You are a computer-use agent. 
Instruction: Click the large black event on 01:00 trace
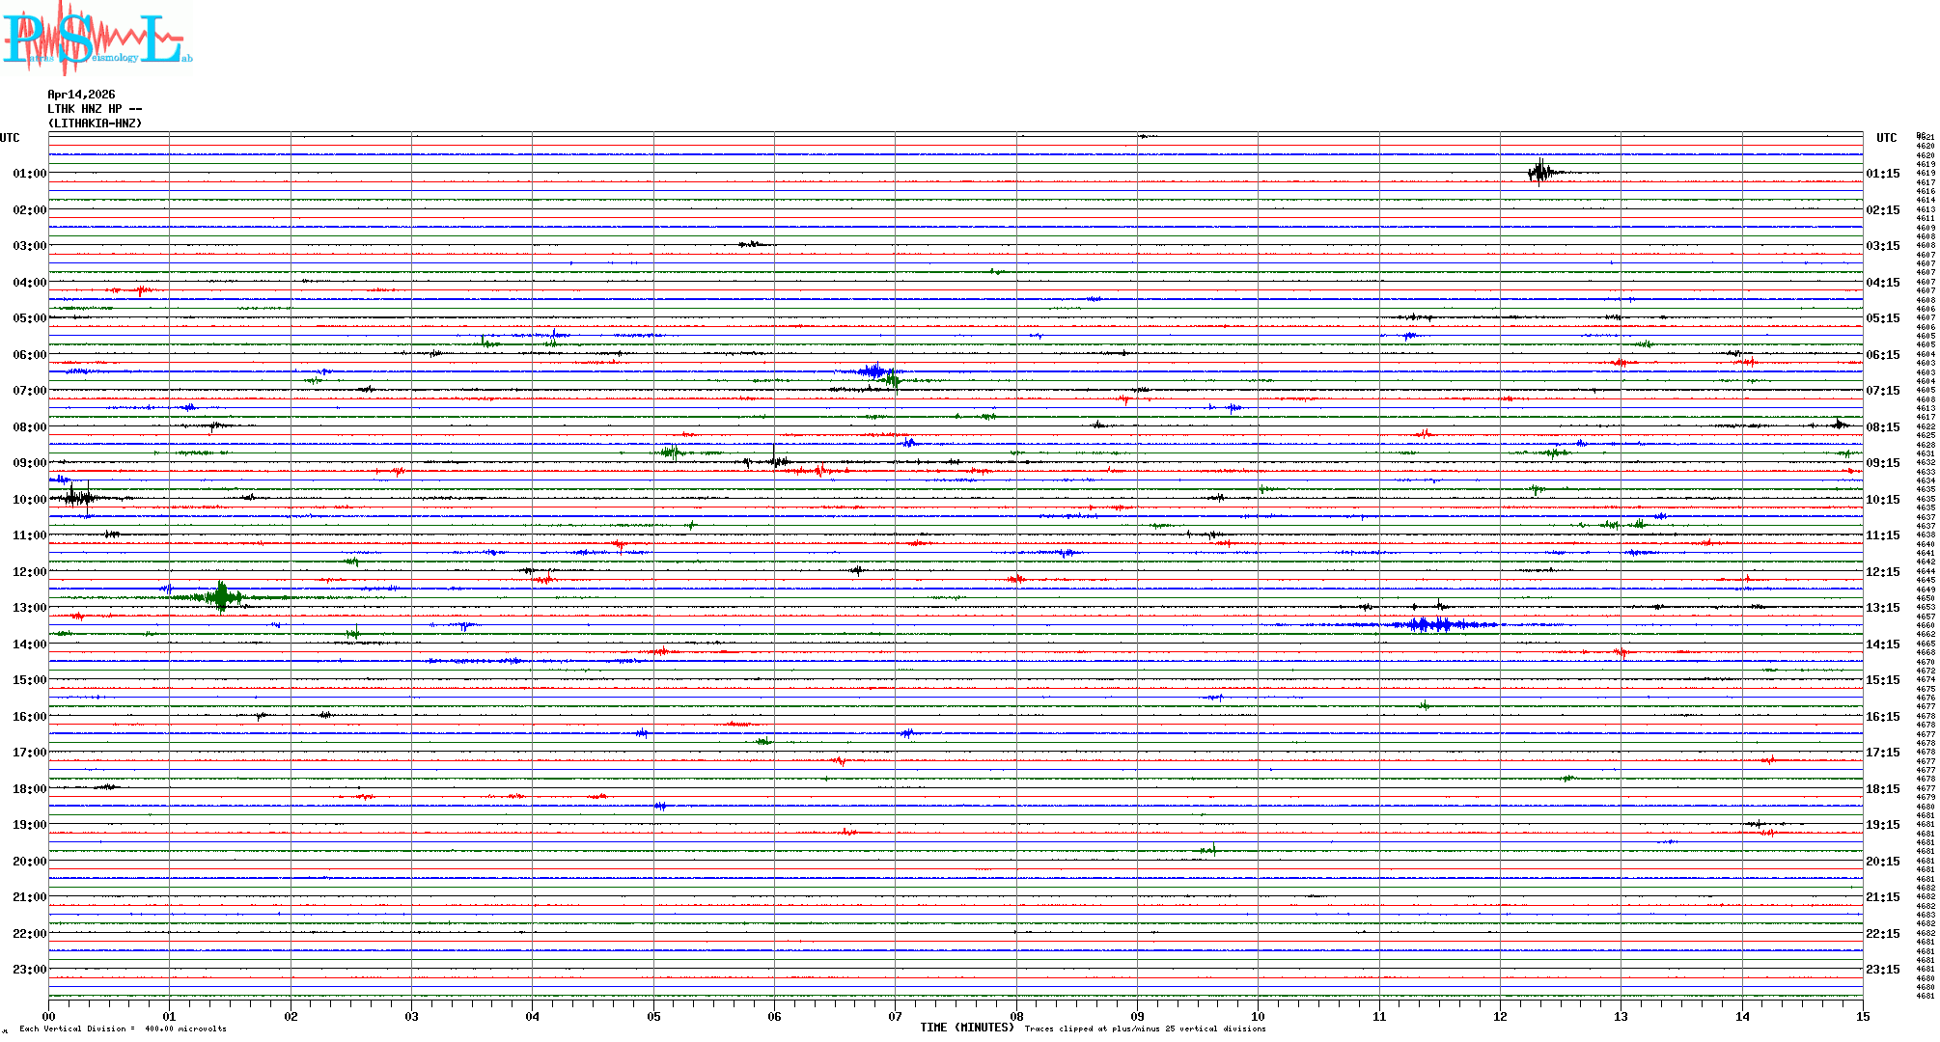pos(1540,173)
